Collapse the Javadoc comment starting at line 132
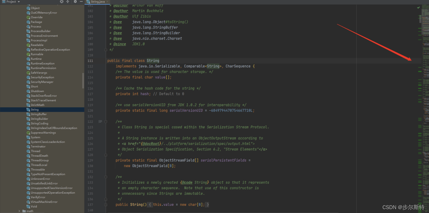The image size is (429, 213). 106,177
